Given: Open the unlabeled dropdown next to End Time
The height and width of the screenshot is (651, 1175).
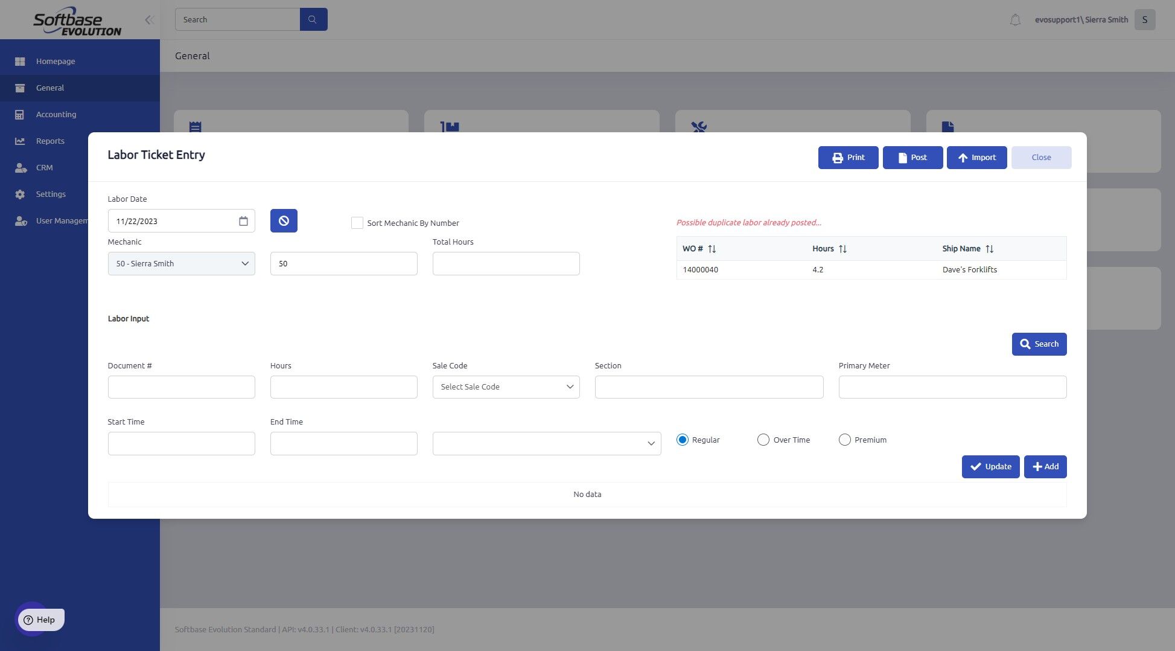Looking at the screenshot, I should click(547, 443).
